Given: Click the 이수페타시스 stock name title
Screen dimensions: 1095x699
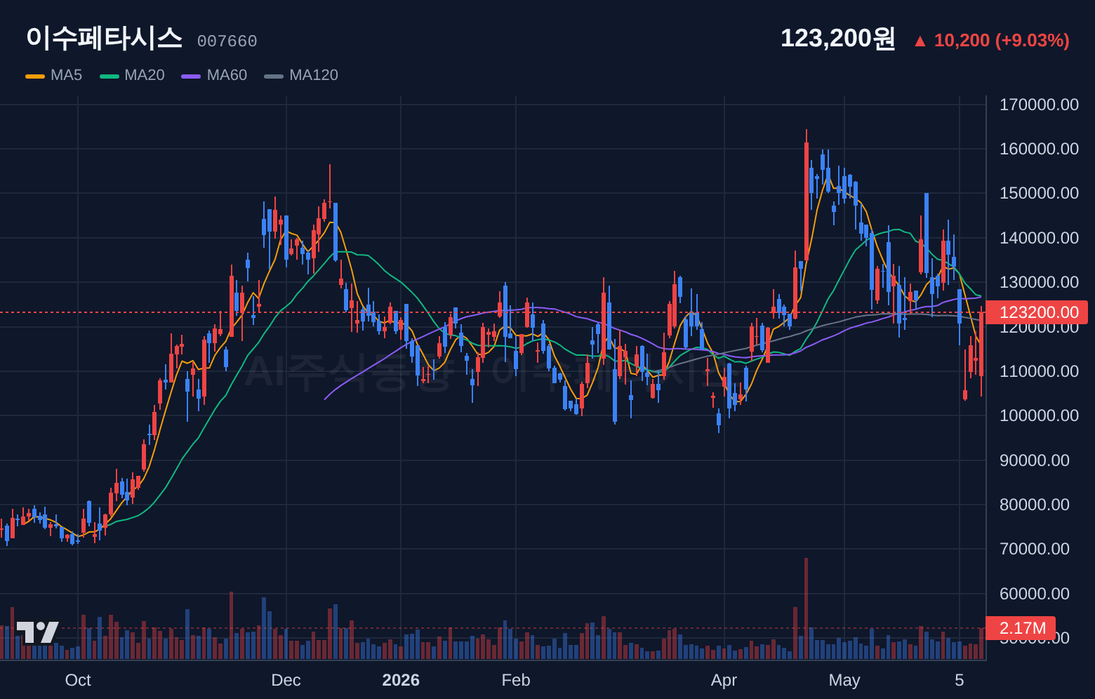Looking at the screenshot, I should [104, 38].
